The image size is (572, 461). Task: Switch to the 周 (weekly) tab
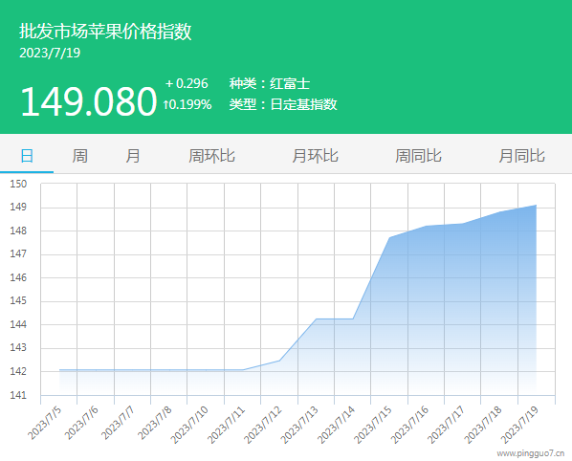80,156
